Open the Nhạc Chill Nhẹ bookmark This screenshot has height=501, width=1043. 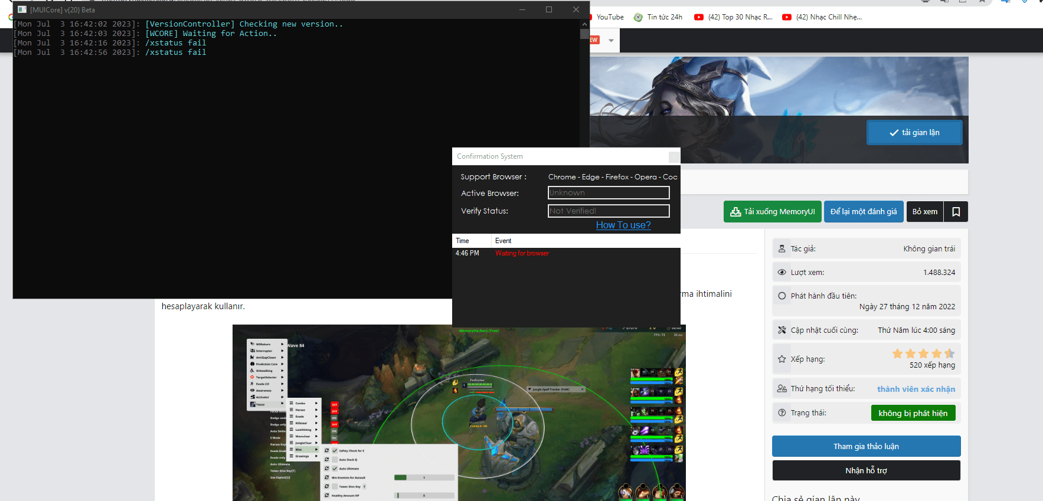[822, 17]
